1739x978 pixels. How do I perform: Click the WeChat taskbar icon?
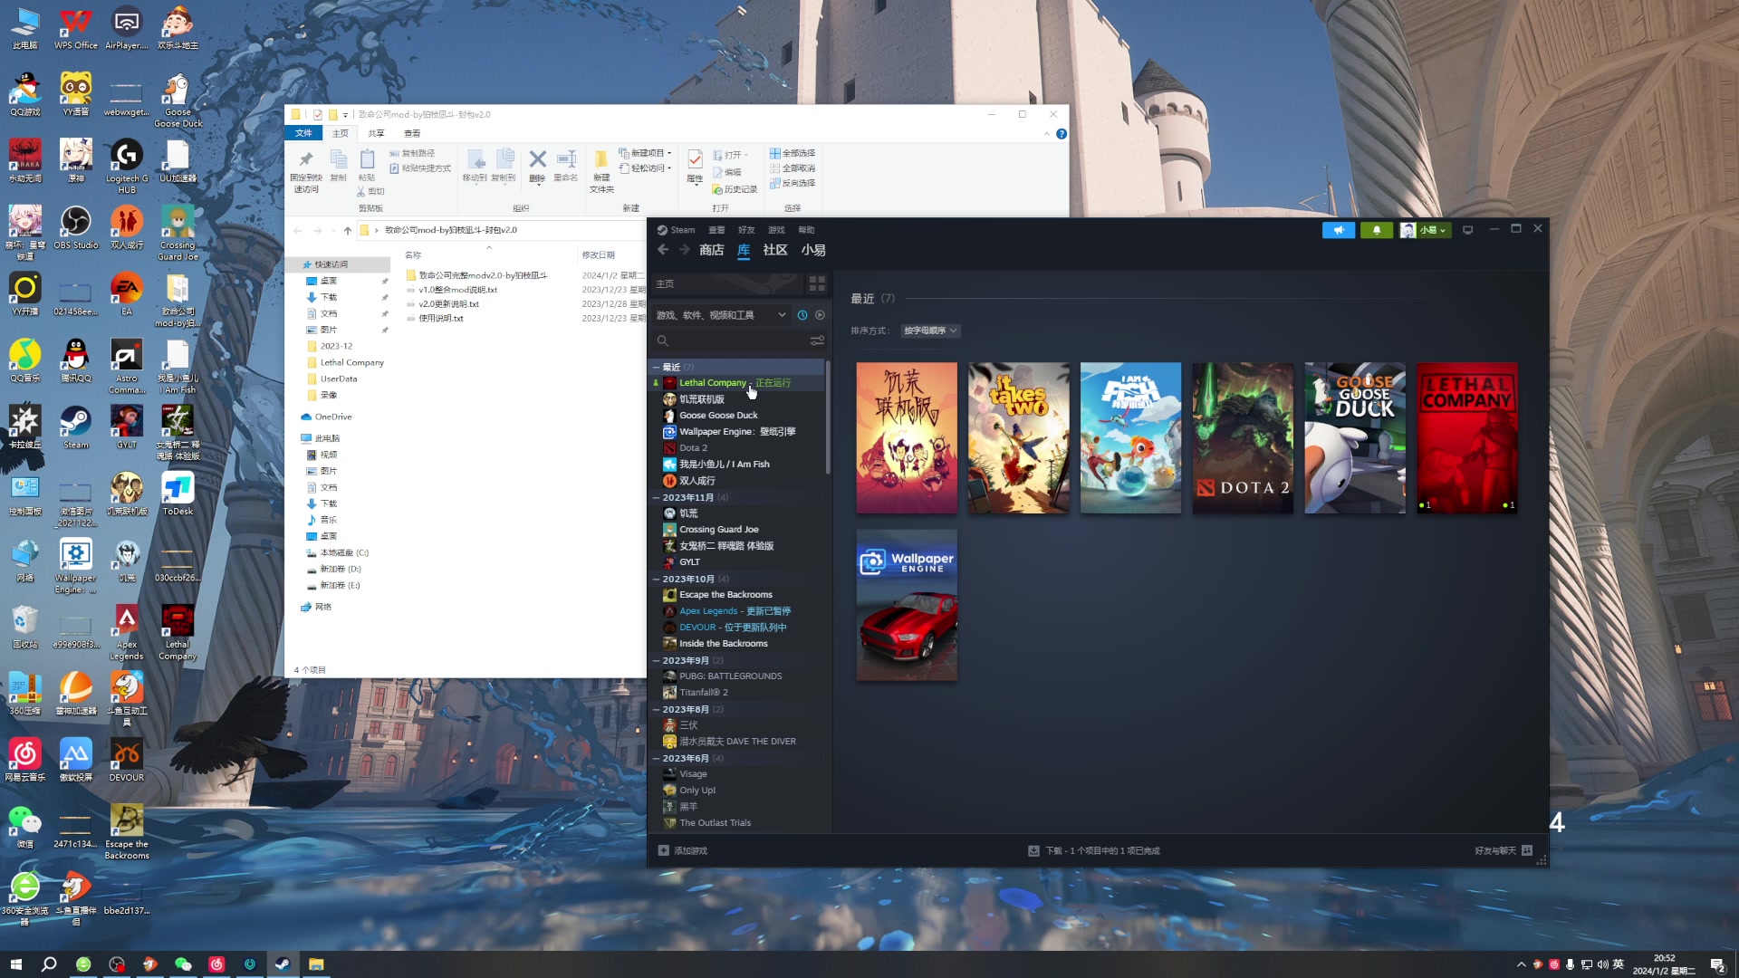pos(183,964)
